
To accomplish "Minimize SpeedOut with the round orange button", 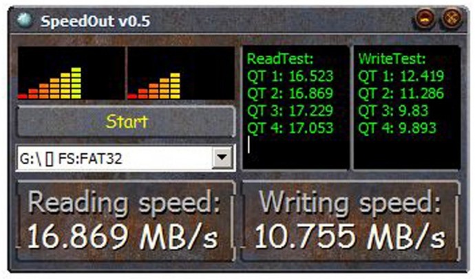I will 425,18.
